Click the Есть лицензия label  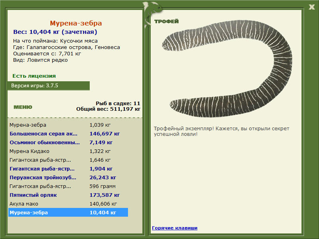[x=34, y=76]
